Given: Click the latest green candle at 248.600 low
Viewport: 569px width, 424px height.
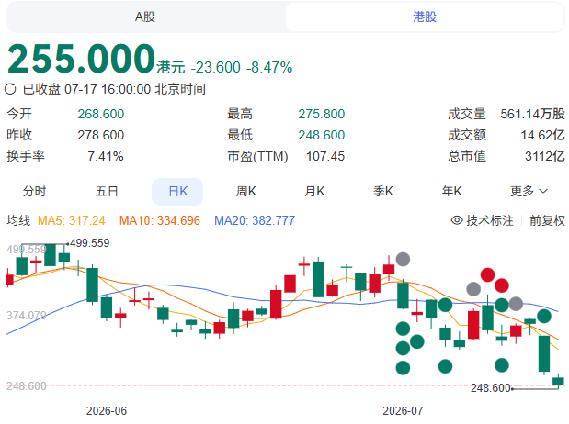Looking at the screenshot, I should [558, 381].
